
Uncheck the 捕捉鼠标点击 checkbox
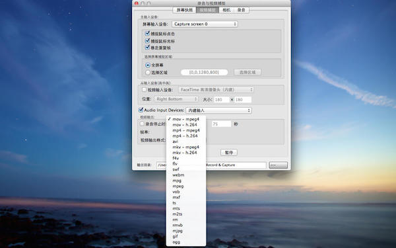(x=148, y=33)
